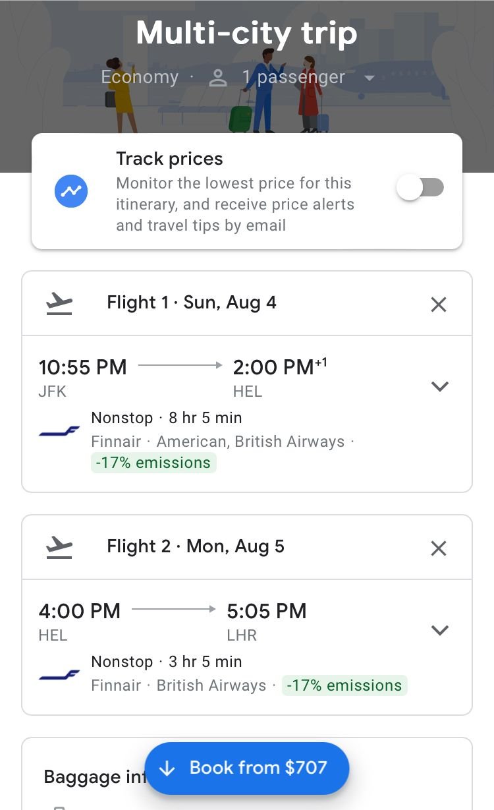Viewport: 494px width, 810px height.
Task: Expand JFK to HEL flight details
Action: pyautogui.click(x=439, y=386)
